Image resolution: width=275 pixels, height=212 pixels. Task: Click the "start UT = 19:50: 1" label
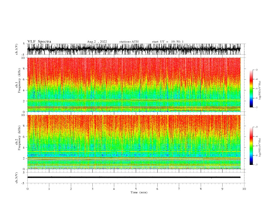click(168, 42)
